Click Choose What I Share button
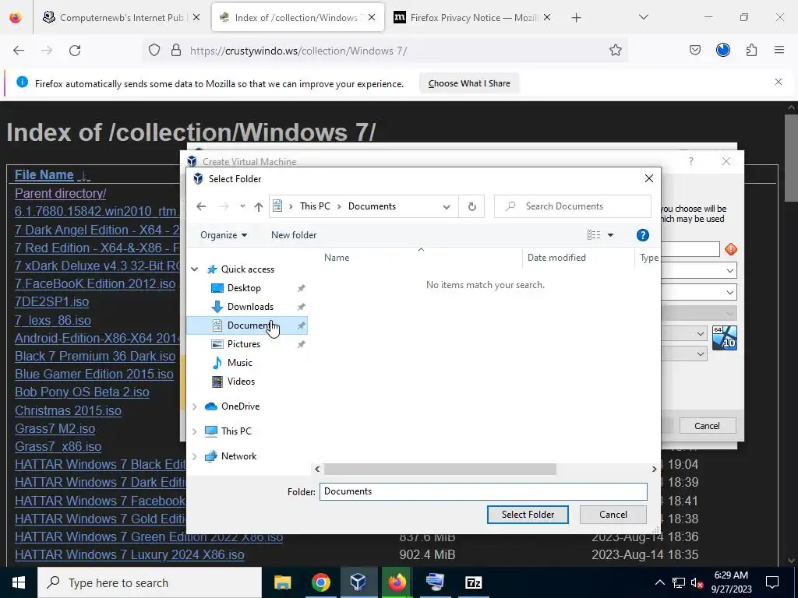The width and height of the screenshot is (798, 598). [x=469, y=83]
